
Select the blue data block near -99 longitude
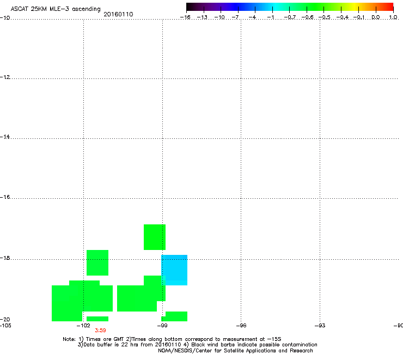[174, 270]
